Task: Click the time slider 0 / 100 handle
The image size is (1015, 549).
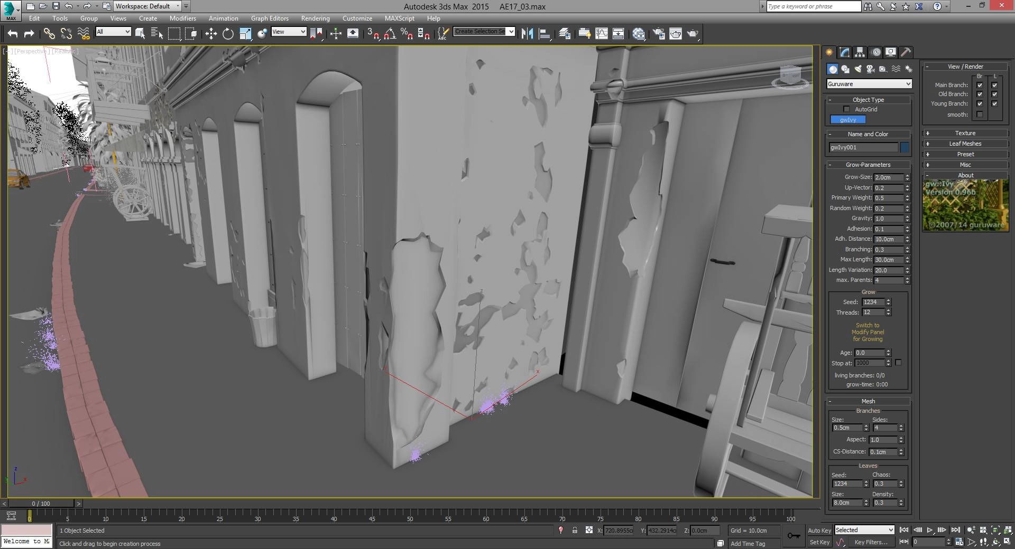Action: [x=41, y=504]
